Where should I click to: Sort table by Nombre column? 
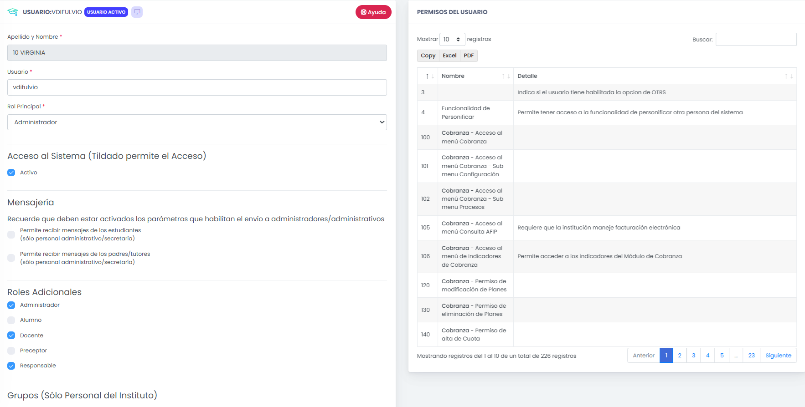(x=475, y=76)
